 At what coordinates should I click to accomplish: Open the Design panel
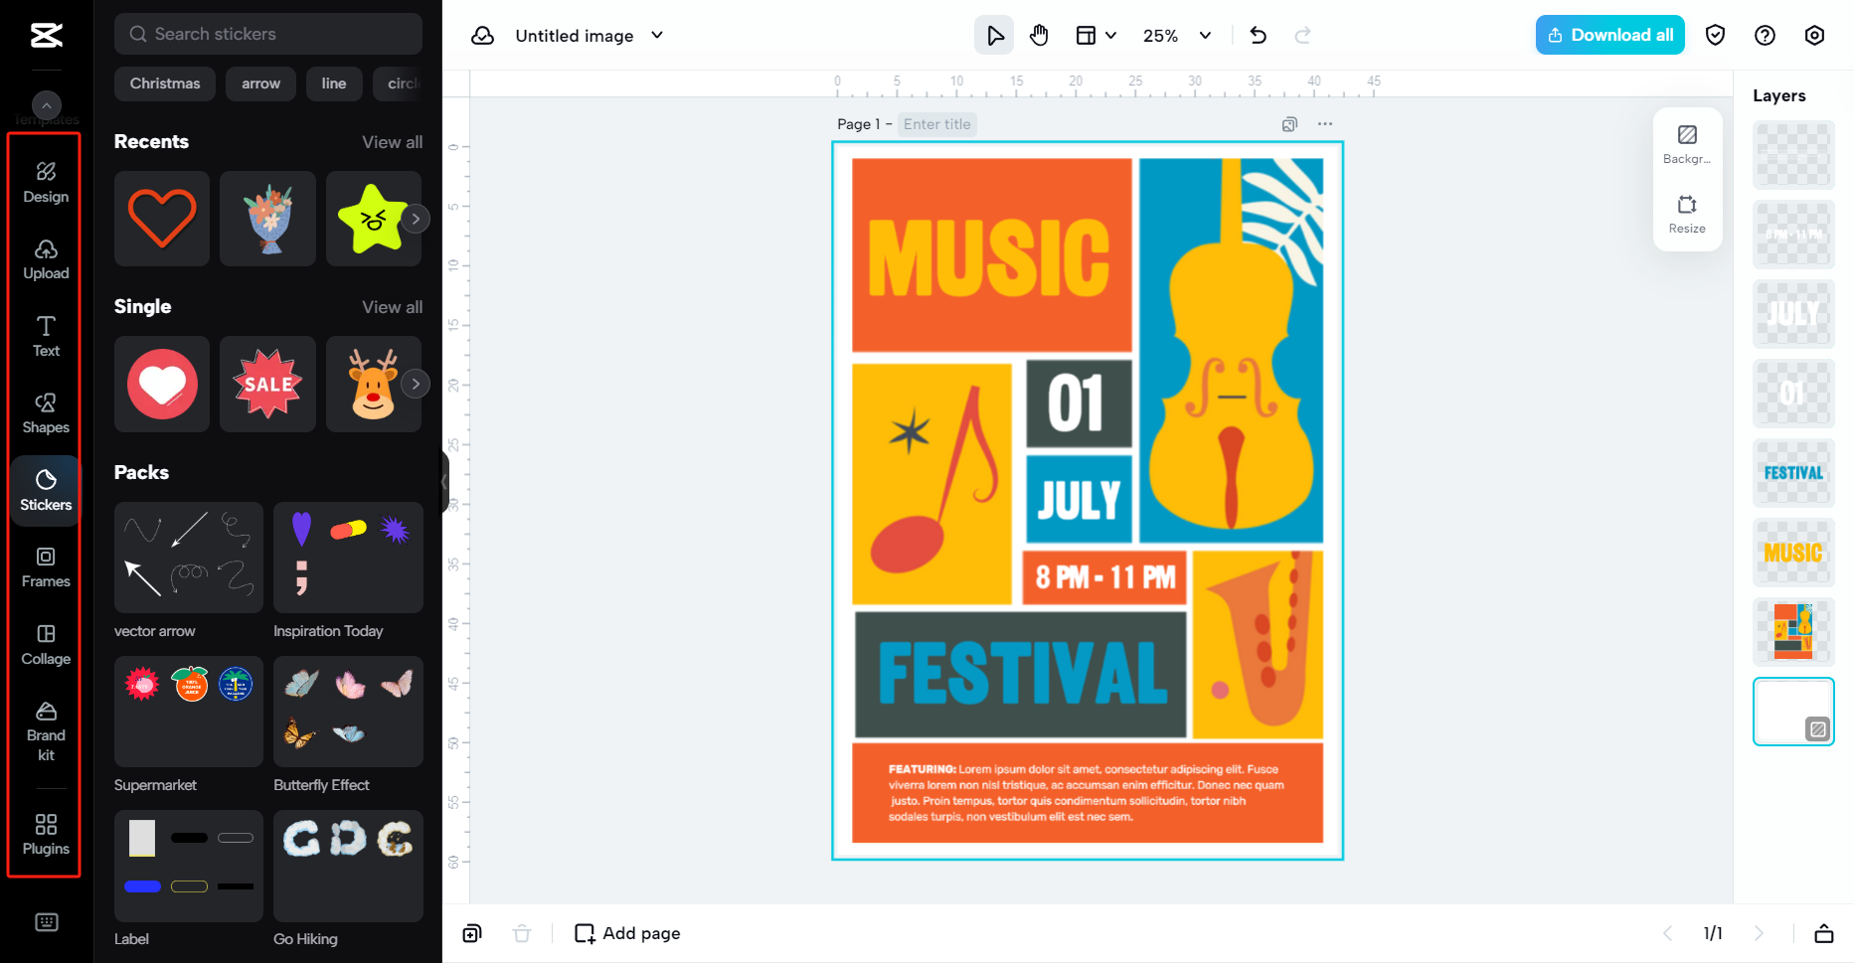coord(46,183)
